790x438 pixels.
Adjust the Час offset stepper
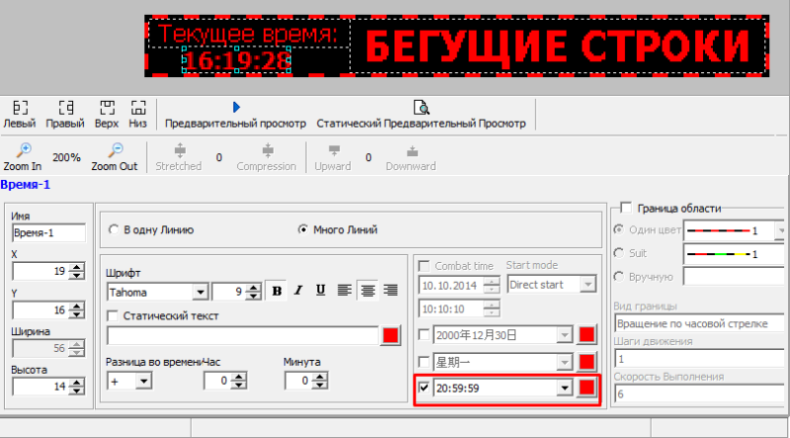click(x=239, y=381)
